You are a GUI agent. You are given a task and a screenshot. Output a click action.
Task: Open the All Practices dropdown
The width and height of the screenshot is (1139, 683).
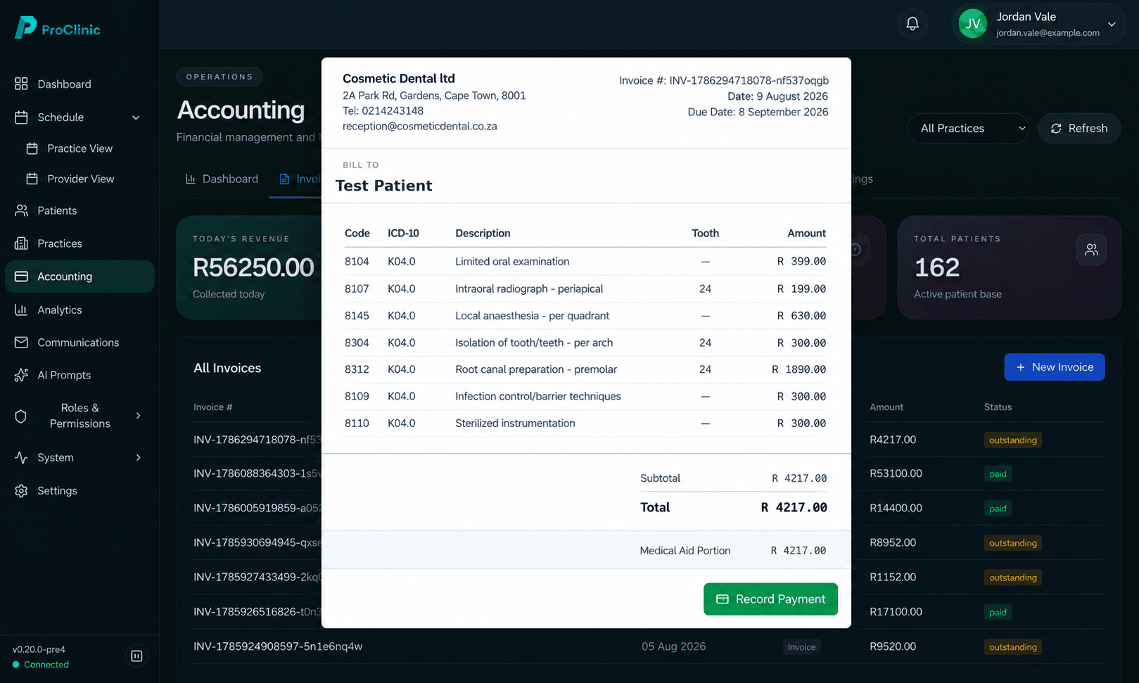point(968,128)
